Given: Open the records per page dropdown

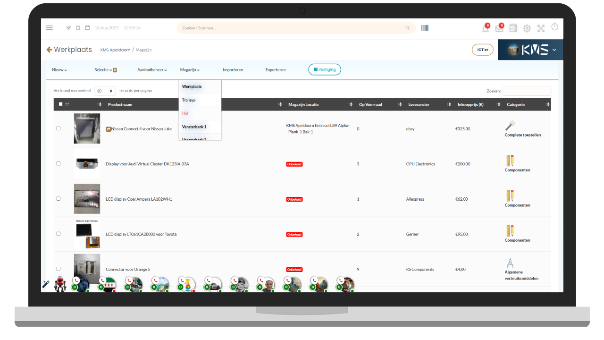Looking at the screenshot, I should 105,91.
